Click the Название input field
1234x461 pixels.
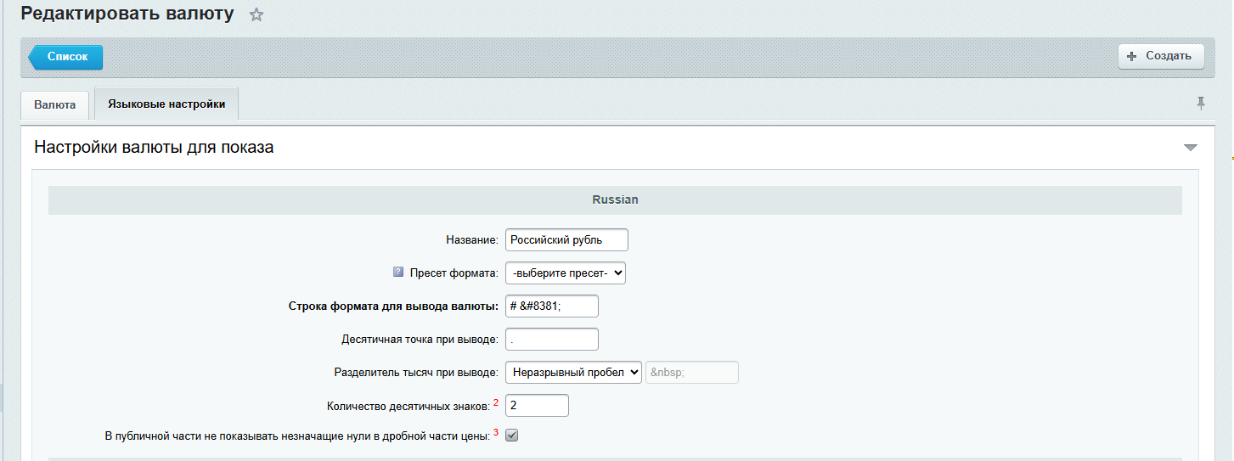[x=566, y=240]
